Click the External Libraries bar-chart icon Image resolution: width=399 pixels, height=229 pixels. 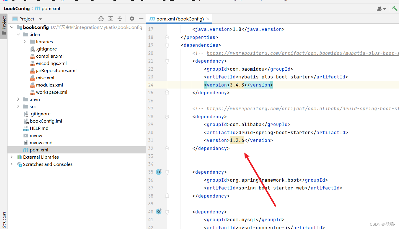coord(19,157)
